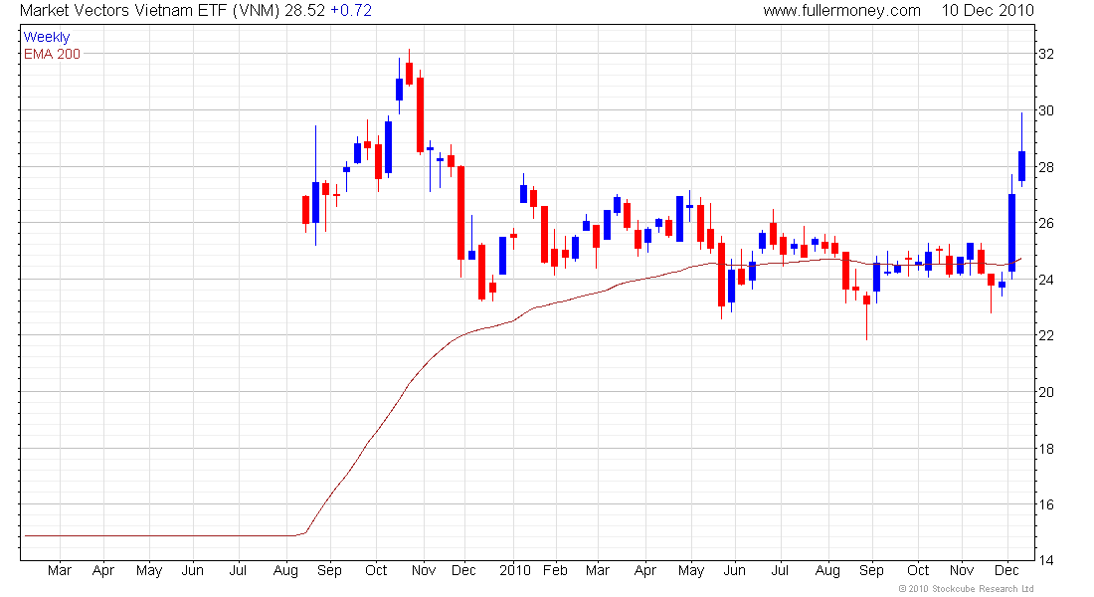Click the 24 price axis label
The width and height of the screenshot is (1094, 597).
(1046, 280)
